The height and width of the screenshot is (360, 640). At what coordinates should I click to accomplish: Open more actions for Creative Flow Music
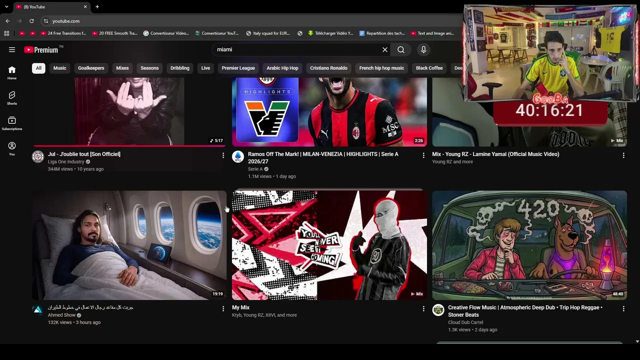(623, 308)
